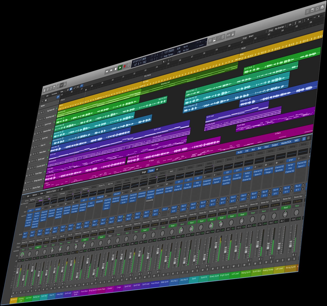Viewport: 327px width, 306px height.
Task: Open the Sends on Faders dropdown
Action: pyautogui.click(x=61, y=190)
